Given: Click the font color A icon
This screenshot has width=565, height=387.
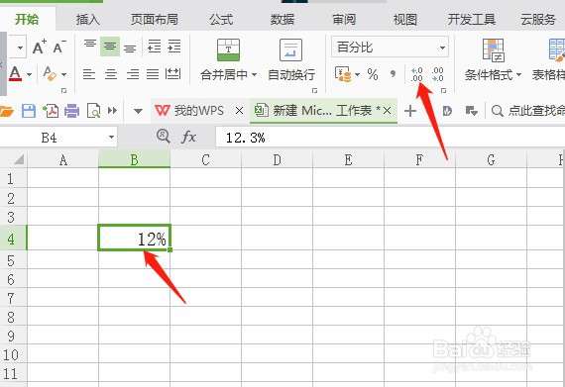Looking at the screenshot, I should pos(15,73).
